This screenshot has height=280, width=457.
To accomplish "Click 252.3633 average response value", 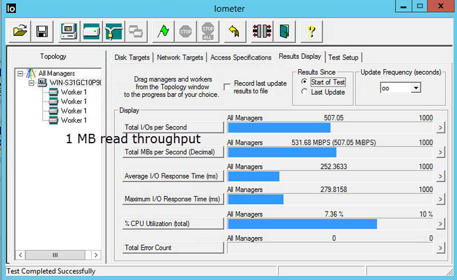I will tap(334, 167).
